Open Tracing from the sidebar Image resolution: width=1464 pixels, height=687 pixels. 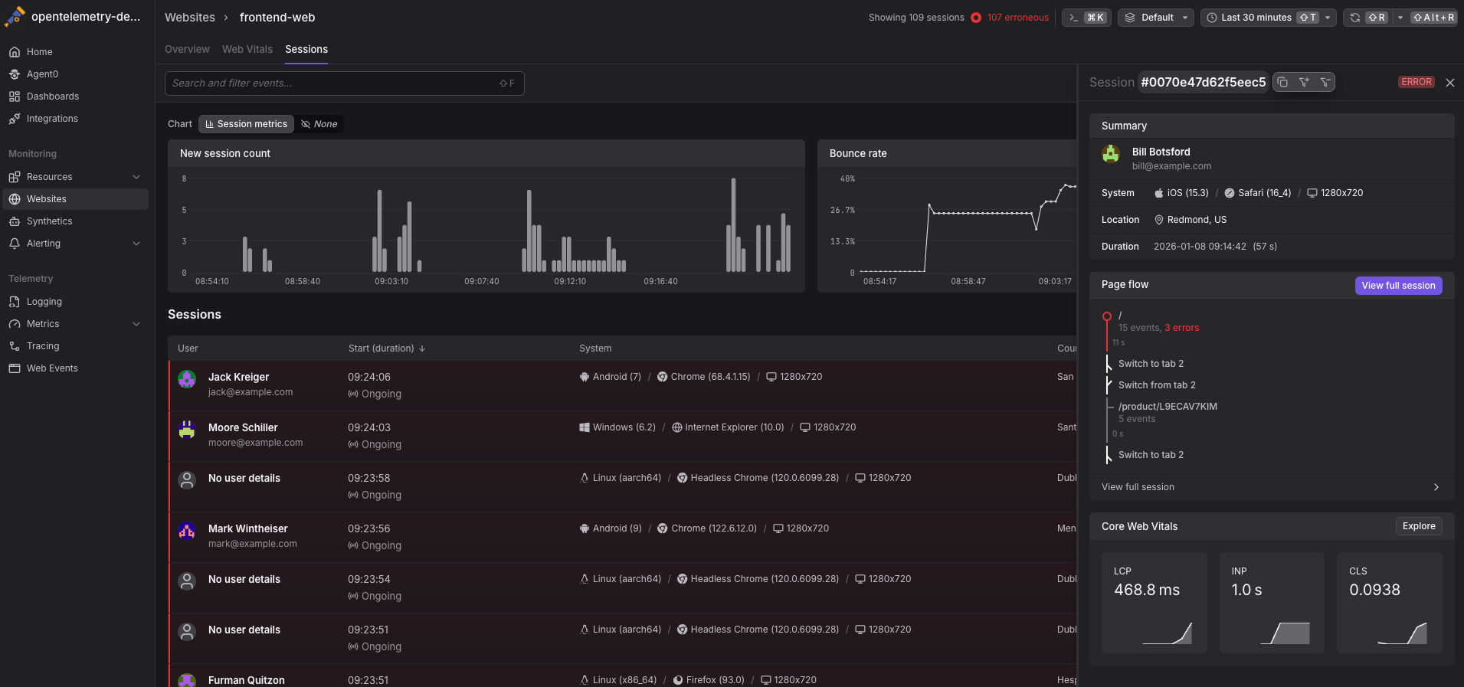[43, 346]
